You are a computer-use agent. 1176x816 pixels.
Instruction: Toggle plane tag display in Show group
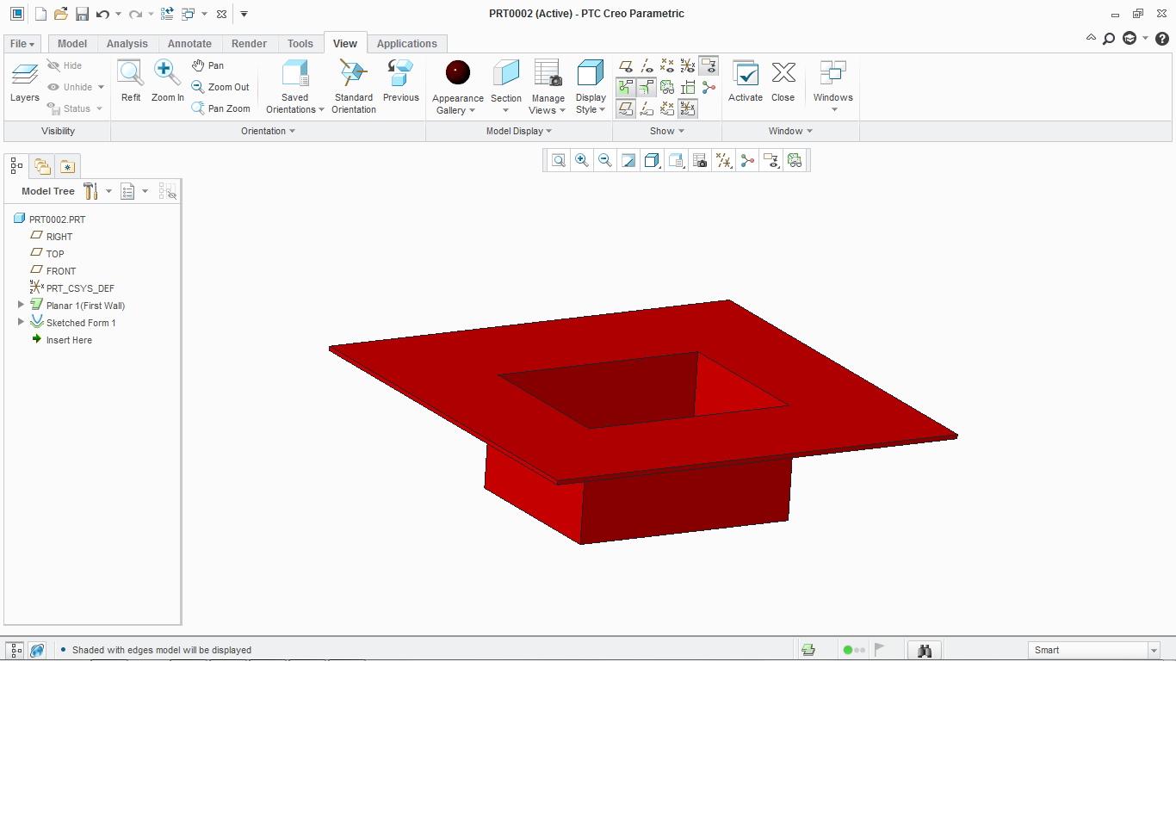click(626, 108)
